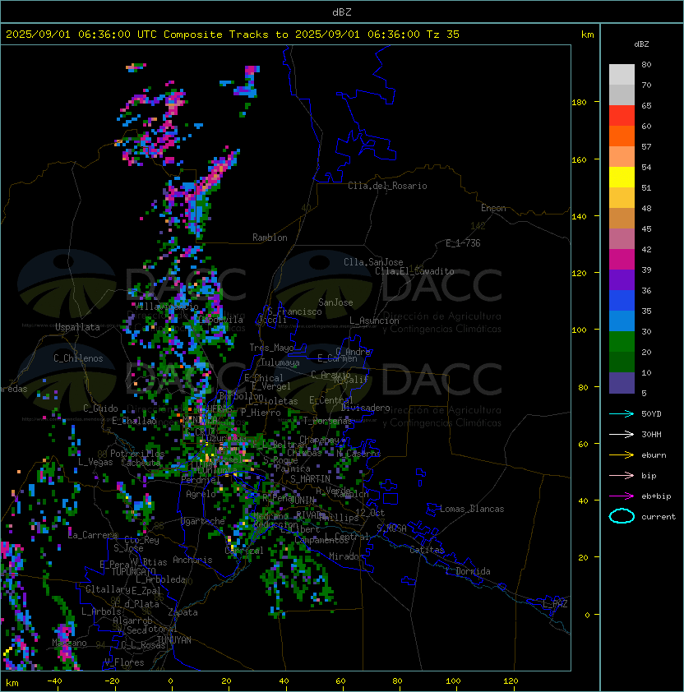Screen dimensions: 684x692
Task: Click the Tulumaya map label
Action: tap(280, 362)
